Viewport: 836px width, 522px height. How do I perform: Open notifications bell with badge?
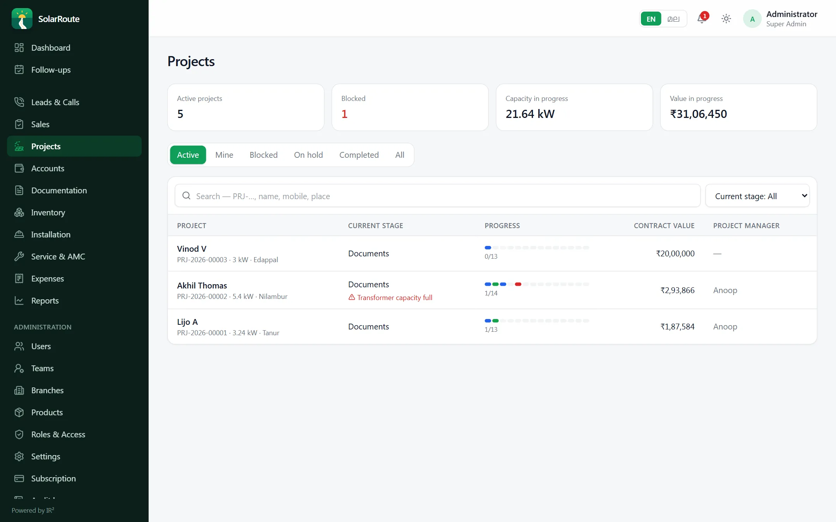[x=702, y=19]
